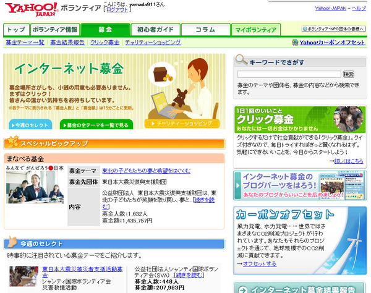Click the arrow on the ブログパーツ banner

click(x=238, y=185)
